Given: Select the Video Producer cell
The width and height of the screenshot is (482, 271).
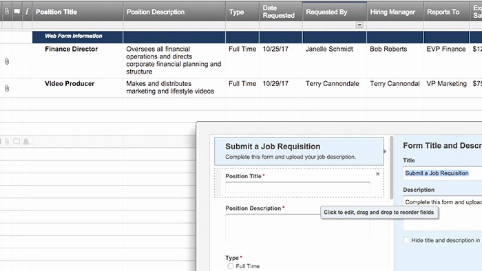Looking at the screenshot, I should tap(78, 88).
